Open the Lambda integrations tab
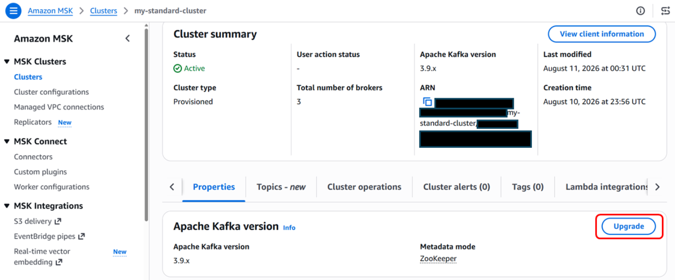675x280 pixels. (x=606, y=187)
